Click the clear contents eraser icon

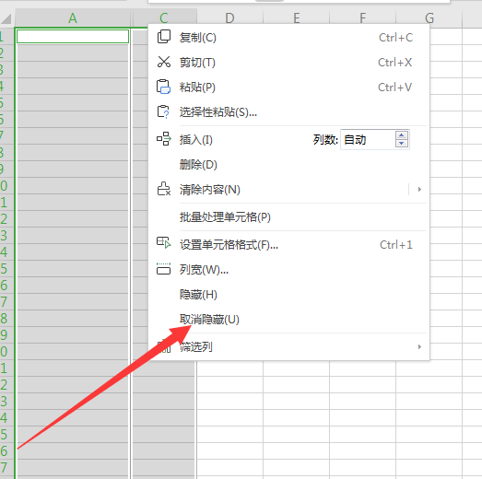(x=164, y=189)
